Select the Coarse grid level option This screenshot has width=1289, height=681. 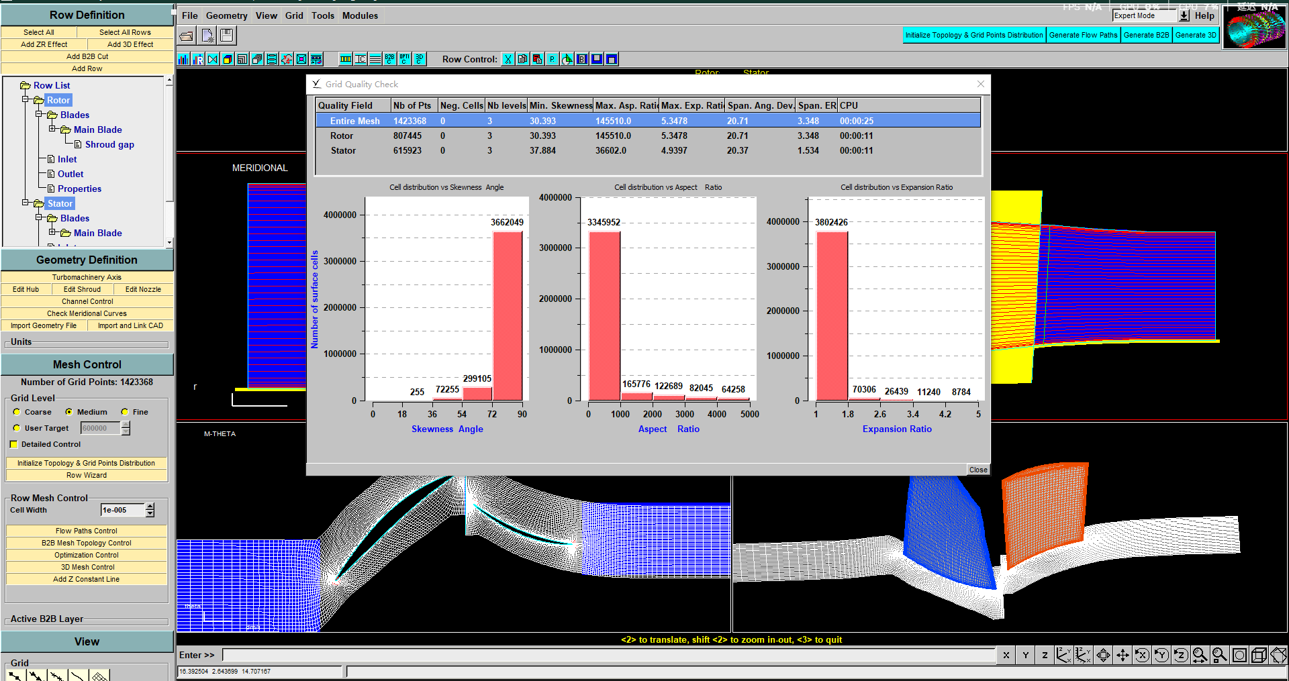pyautogui.click(x=17, y=412)
